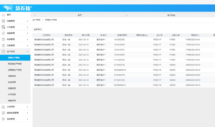Click the 首配体重(kg) column header

point(142,35)
